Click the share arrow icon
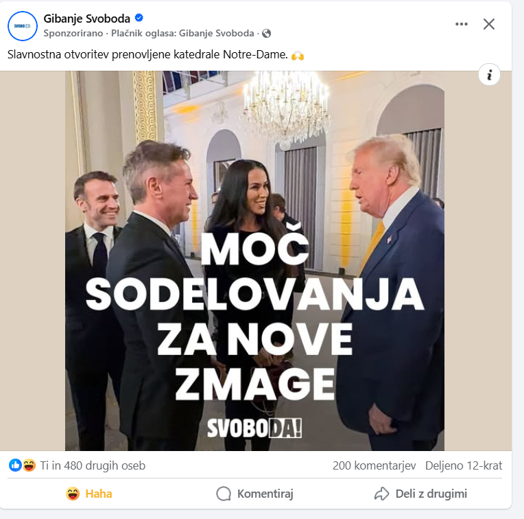Screen dimensions: 524x519 click(381, 494)
